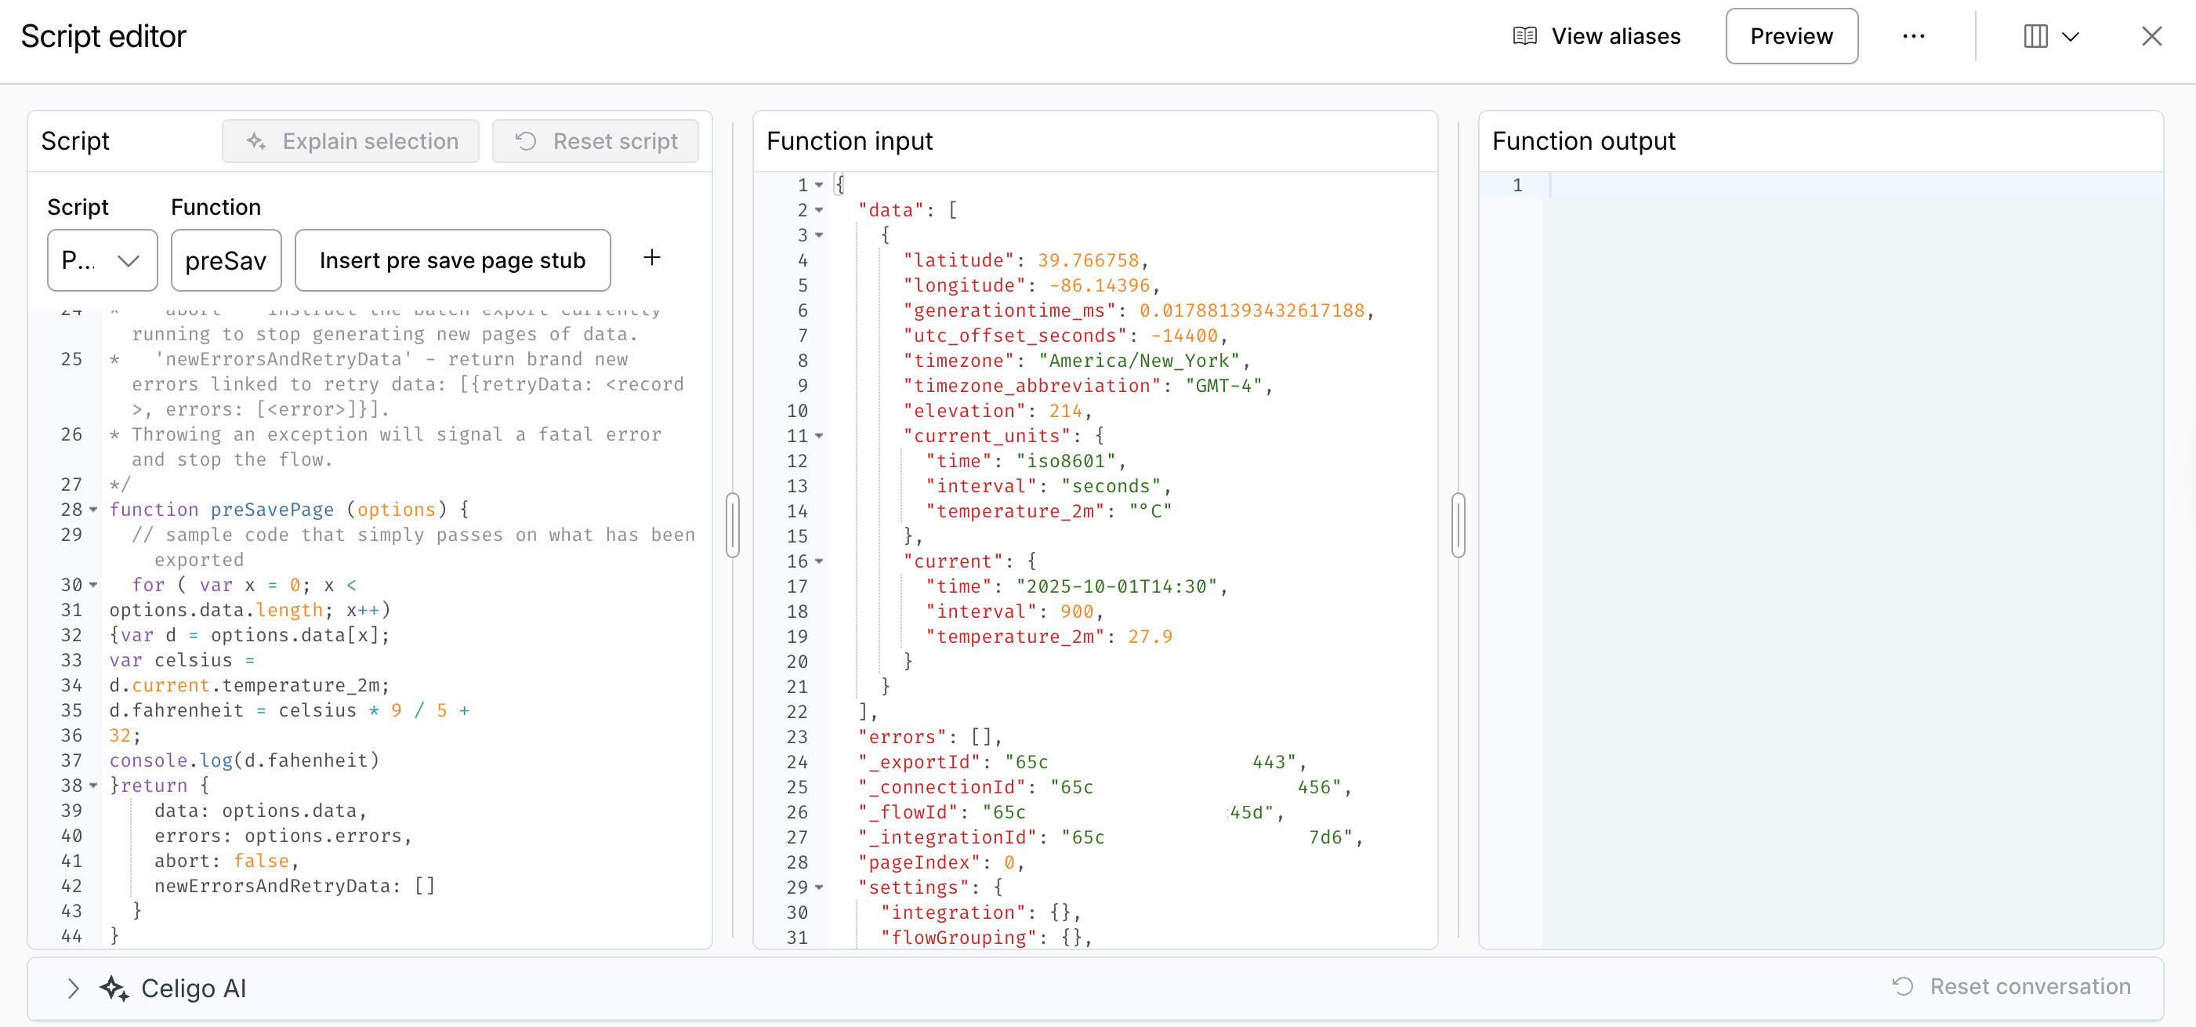Viewport: 2196px width, 1027px height.
Task: Grab the divider handle between script and input
Action: click(732, 524)
